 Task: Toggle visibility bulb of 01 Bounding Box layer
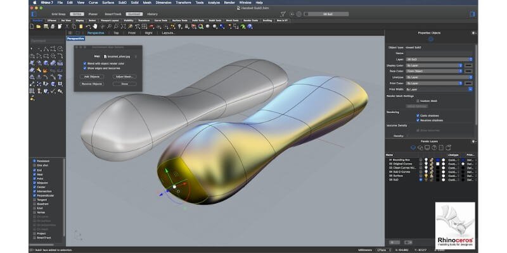click(426, 160)
